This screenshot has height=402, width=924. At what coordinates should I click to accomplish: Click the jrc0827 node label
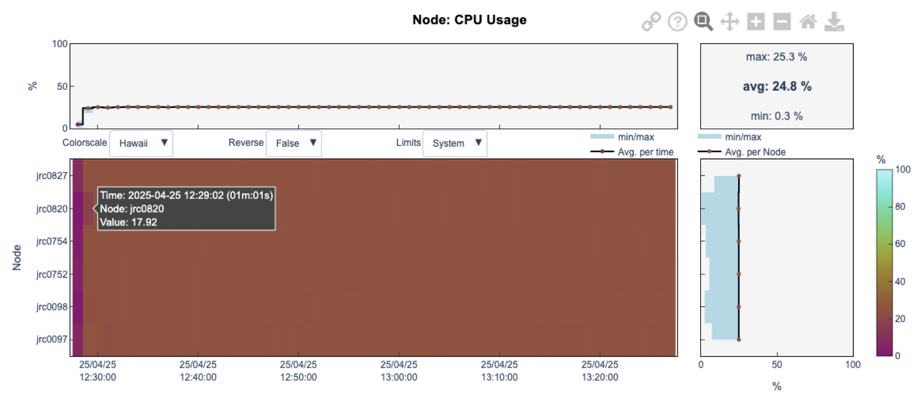tap(52, 176)
